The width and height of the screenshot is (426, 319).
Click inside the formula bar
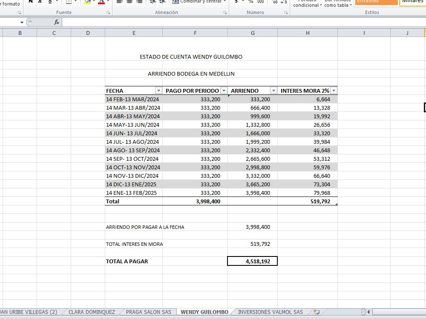pyautogui.click(x=244, y=22)
